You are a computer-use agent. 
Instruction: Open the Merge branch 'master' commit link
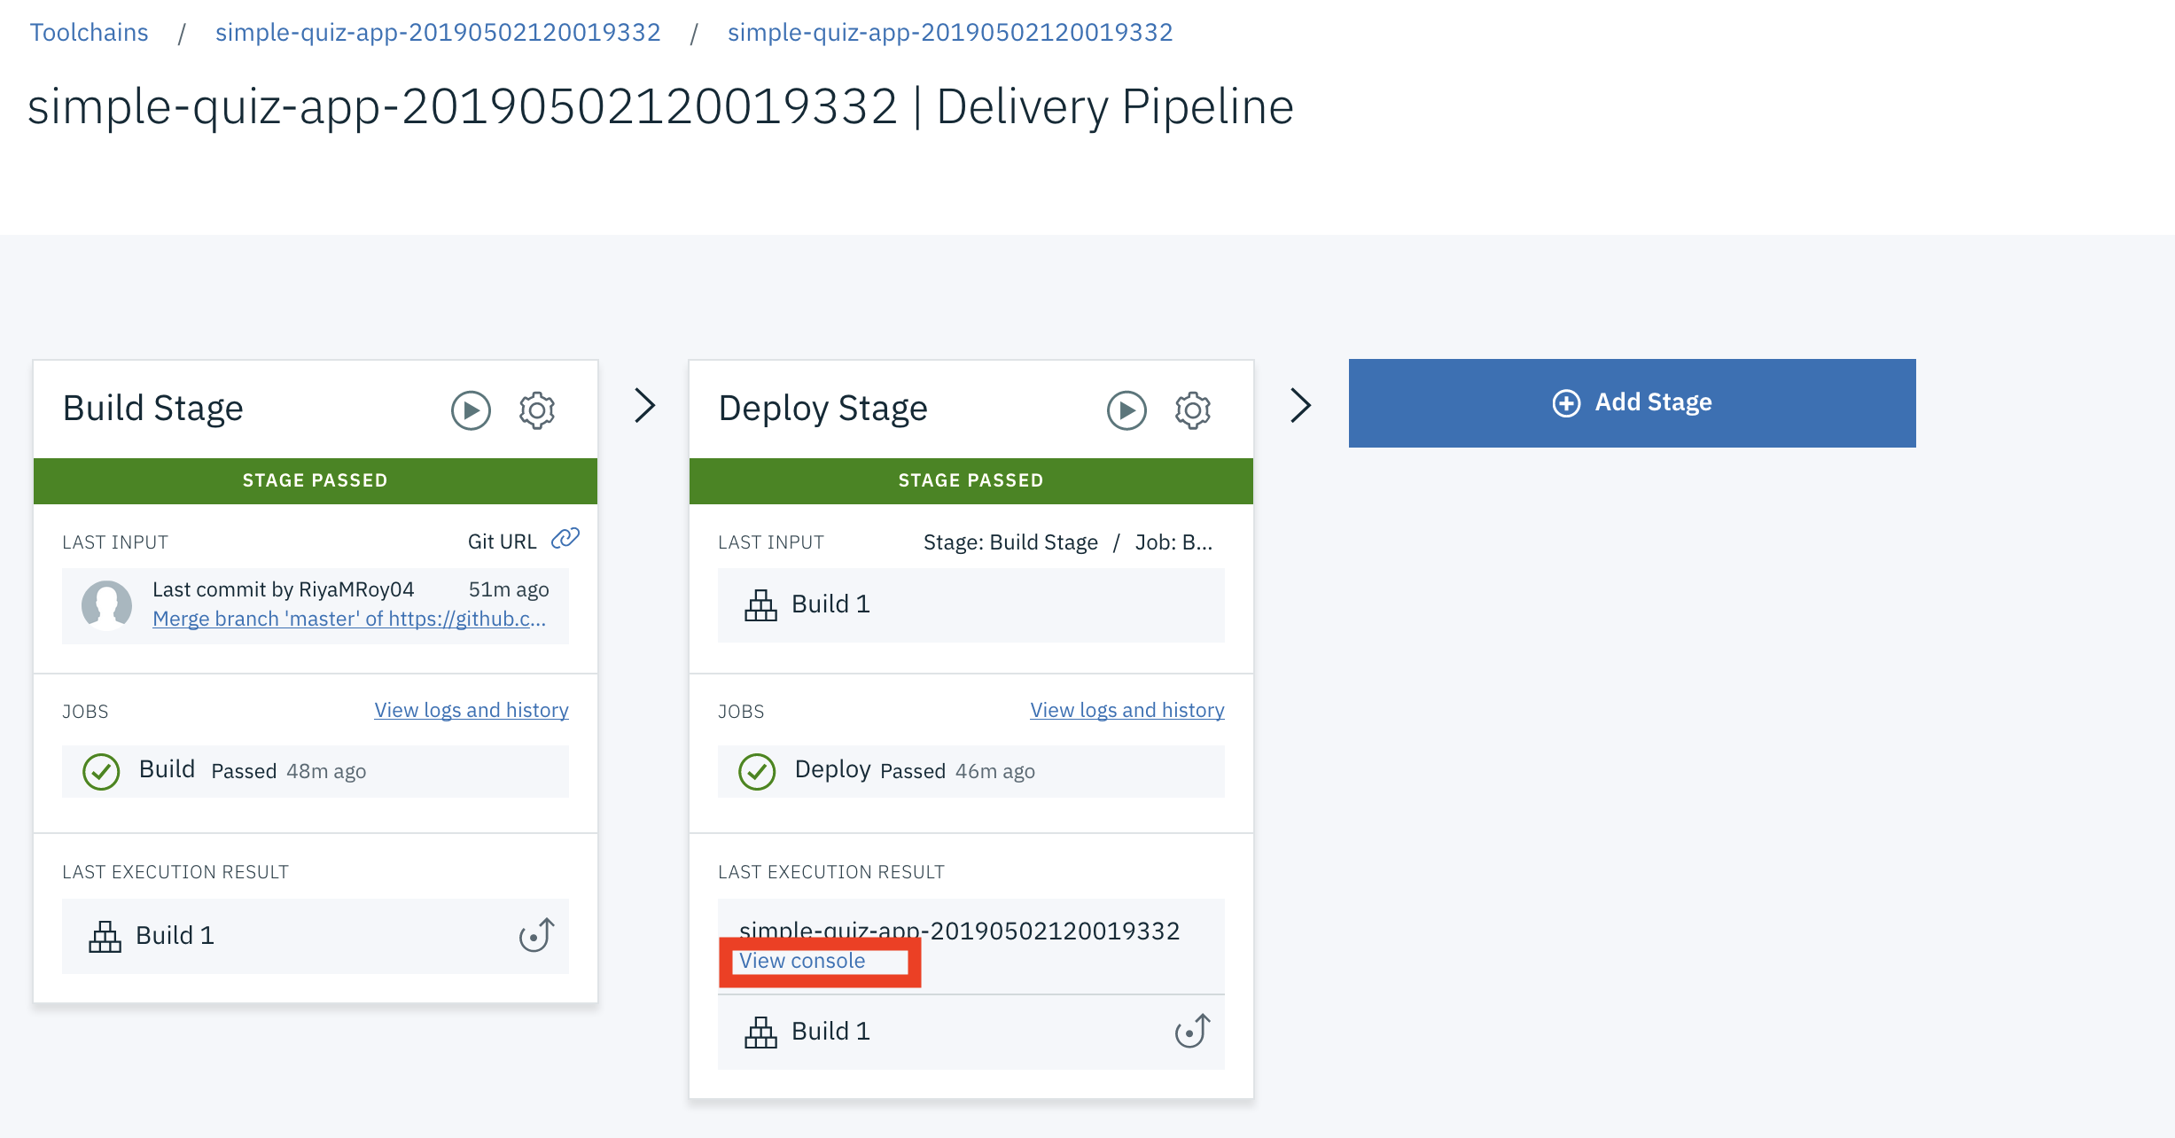click(348, 619)
